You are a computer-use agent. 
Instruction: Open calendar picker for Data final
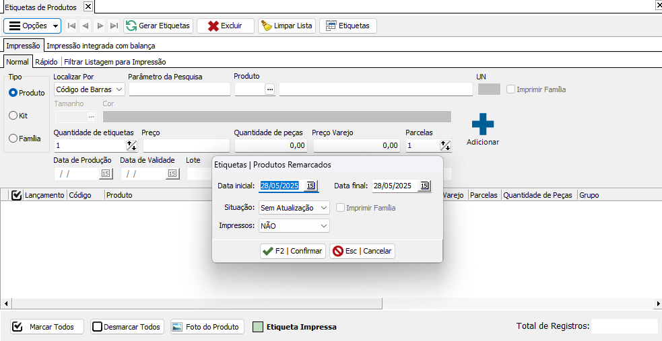pos(424,186)
